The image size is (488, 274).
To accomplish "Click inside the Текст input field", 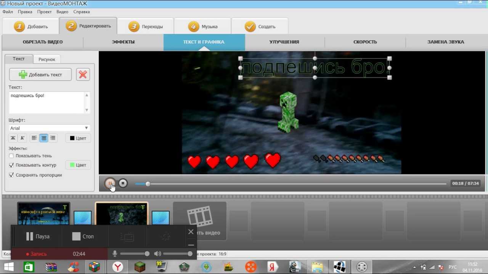I will click(x=46, y=102).
